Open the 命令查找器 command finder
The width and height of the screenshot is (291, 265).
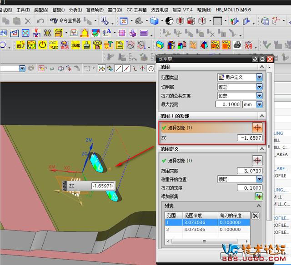(65, 21)
